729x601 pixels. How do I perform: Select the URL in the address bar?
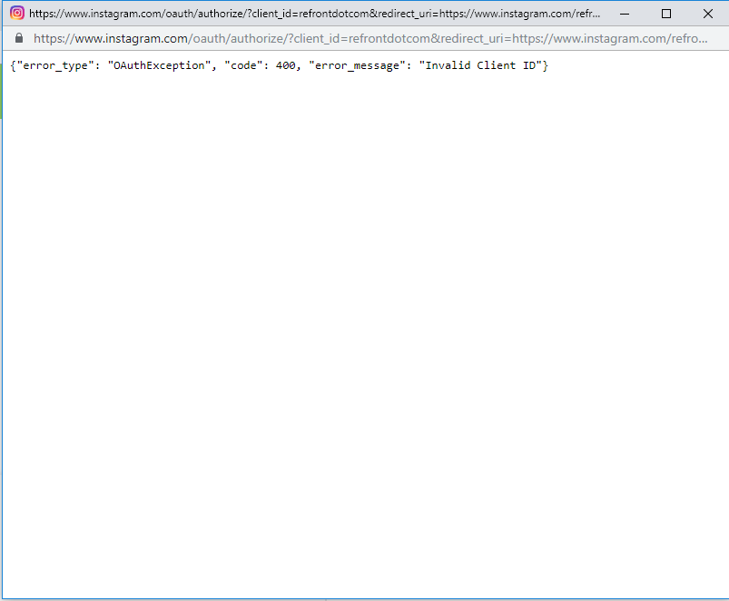pyautogui.click(x=370, y=38)
